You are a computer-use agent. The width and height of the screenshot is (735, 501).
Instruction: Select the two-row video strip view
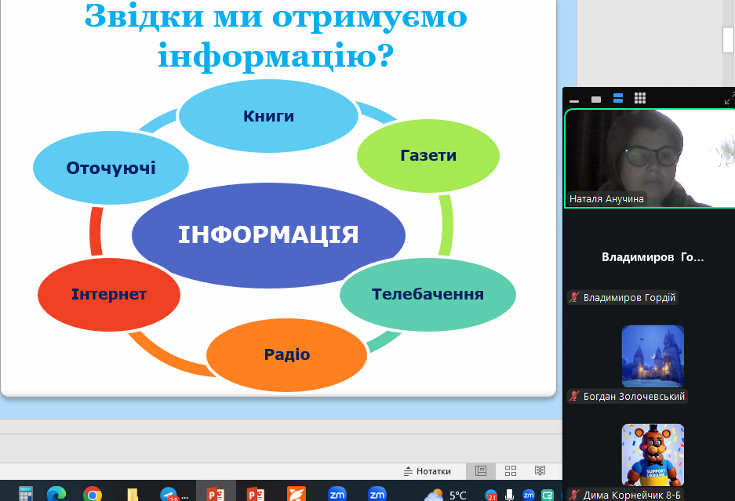point(618,99)
